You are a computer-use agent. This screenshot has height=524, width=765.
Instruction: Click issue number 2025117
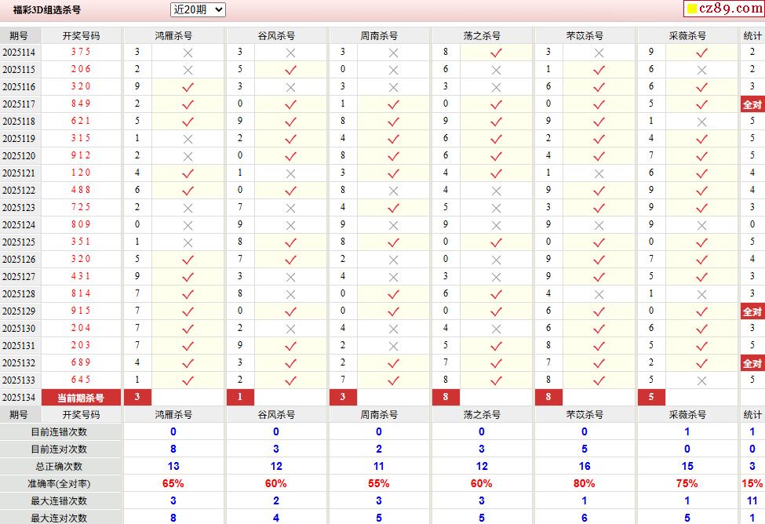pyautogui.click(x=19, y=104)
